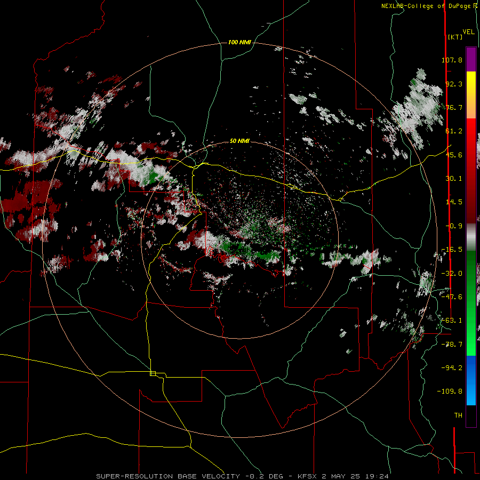
Task: Click the VEL legend title
Action: [468, 32]
